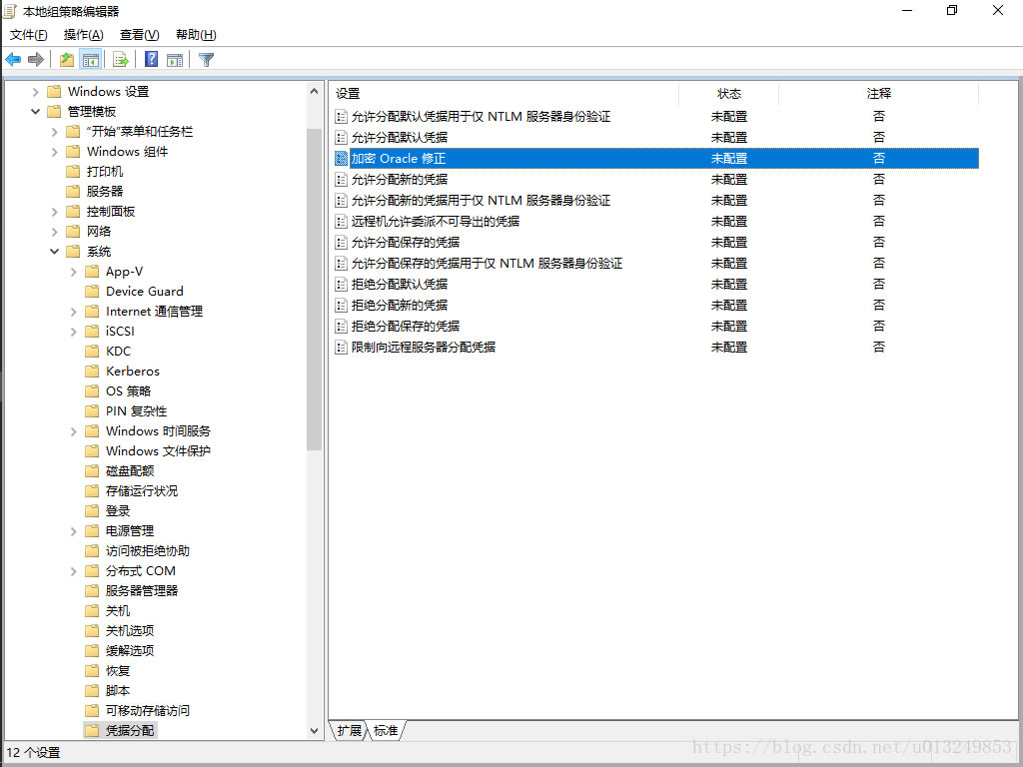
Task: Expand the 分布式 COM node
Action: coord(74,571)
